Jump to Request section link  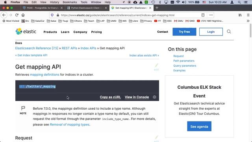pos(178,56)
